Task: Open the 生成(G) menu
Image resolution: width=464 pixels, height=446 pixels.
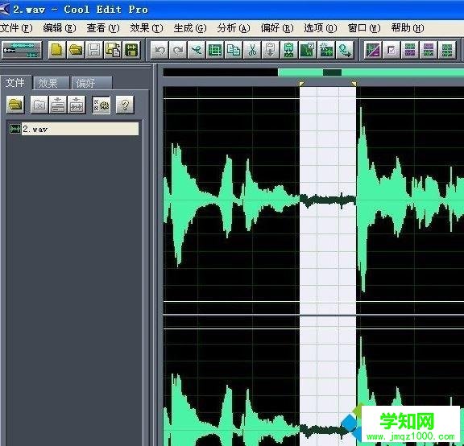Action: (x=190, y=28)
